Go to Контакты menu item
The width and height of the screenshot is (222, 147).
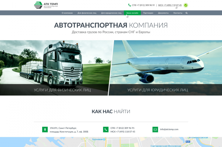178,13
